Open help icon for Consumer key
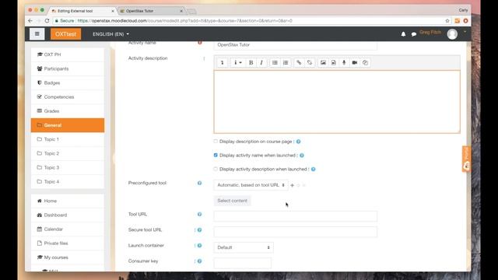Screen dimensions: 498x280 click(199, 261)
